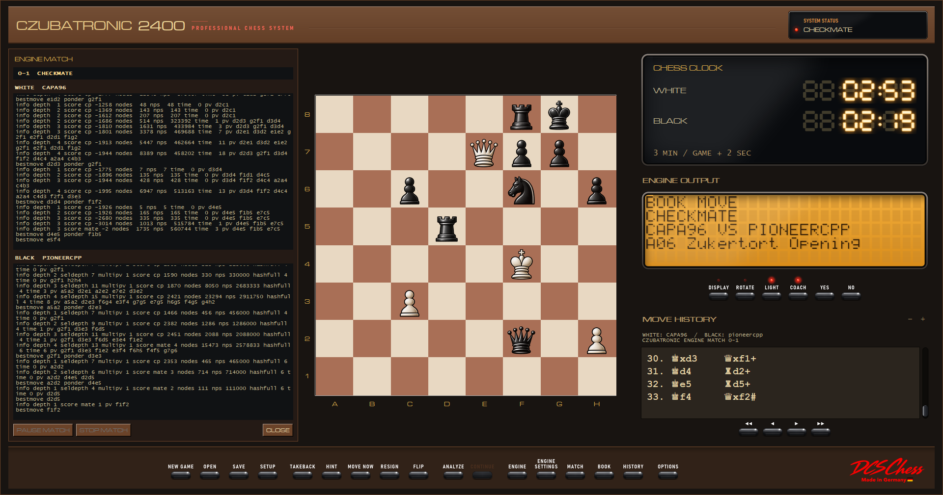Click the MOVE NOW button
The width and height of the screenshot is (943, 495).
click(x=361, y=475)
